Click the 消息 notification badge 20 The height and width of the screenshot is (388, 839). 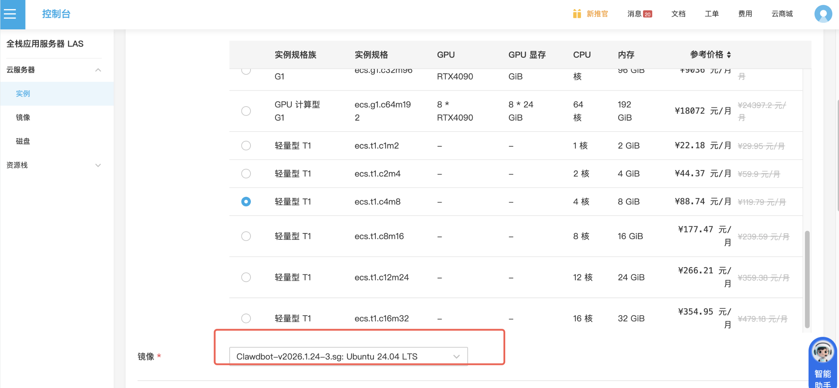coord(647,14)
